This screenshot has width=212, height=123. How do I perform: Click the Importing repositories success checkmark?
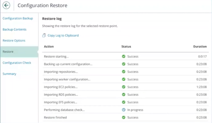(124, 72)
